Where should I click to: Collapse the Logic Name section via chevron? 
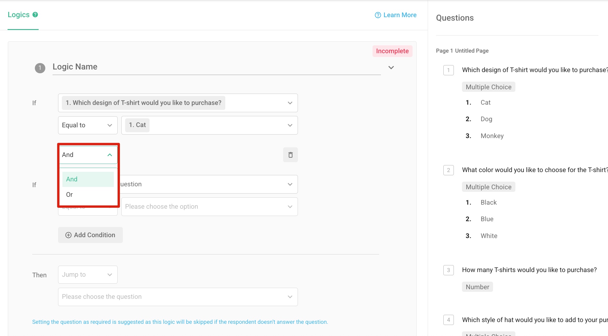(x=391, y=67)
